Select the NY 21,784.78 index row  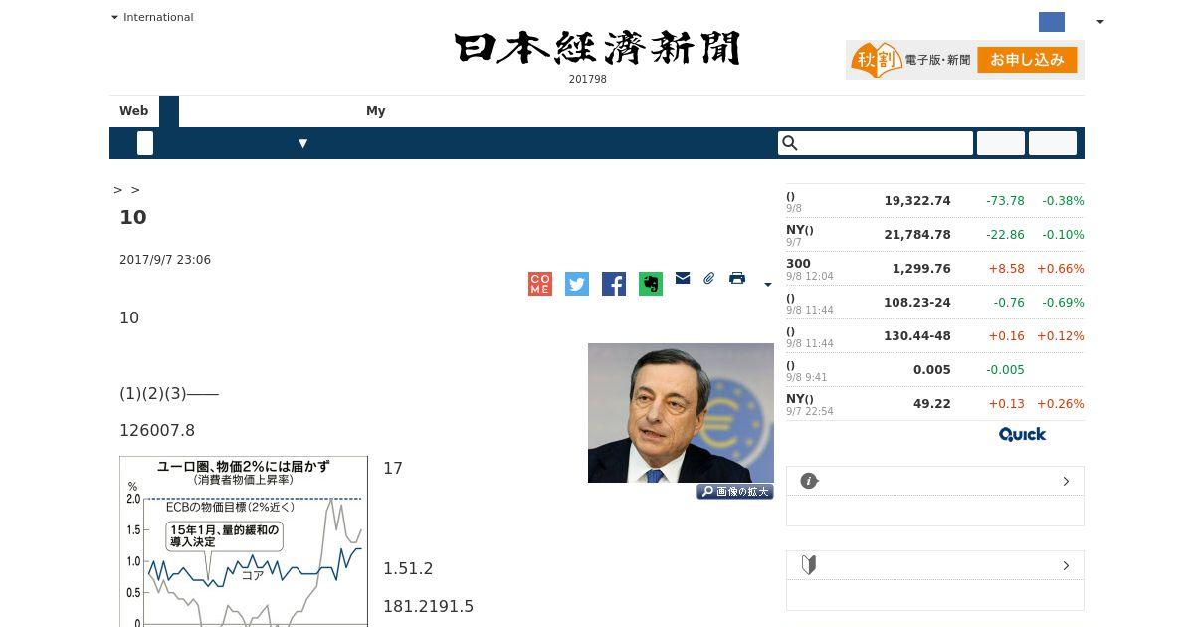pos(935,235)
